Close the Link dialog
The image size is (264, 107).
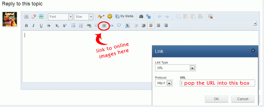[x=253, y=50]
